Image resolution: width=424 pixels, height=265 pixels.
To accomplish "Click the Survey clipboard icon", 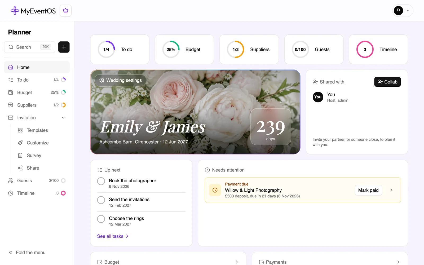I will 20,155.
